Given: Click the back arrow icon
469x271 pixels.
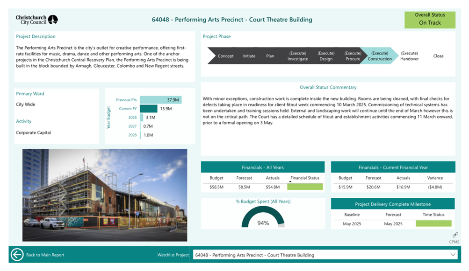Looking at the screenshot, I should 17,255.
